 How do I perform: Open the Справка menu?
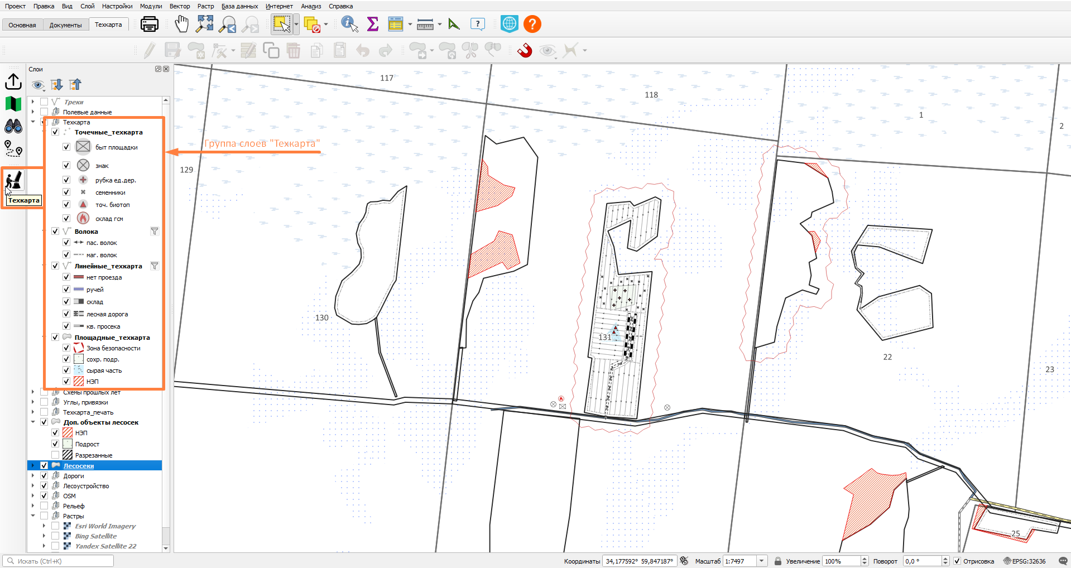[x=340, y=6]
